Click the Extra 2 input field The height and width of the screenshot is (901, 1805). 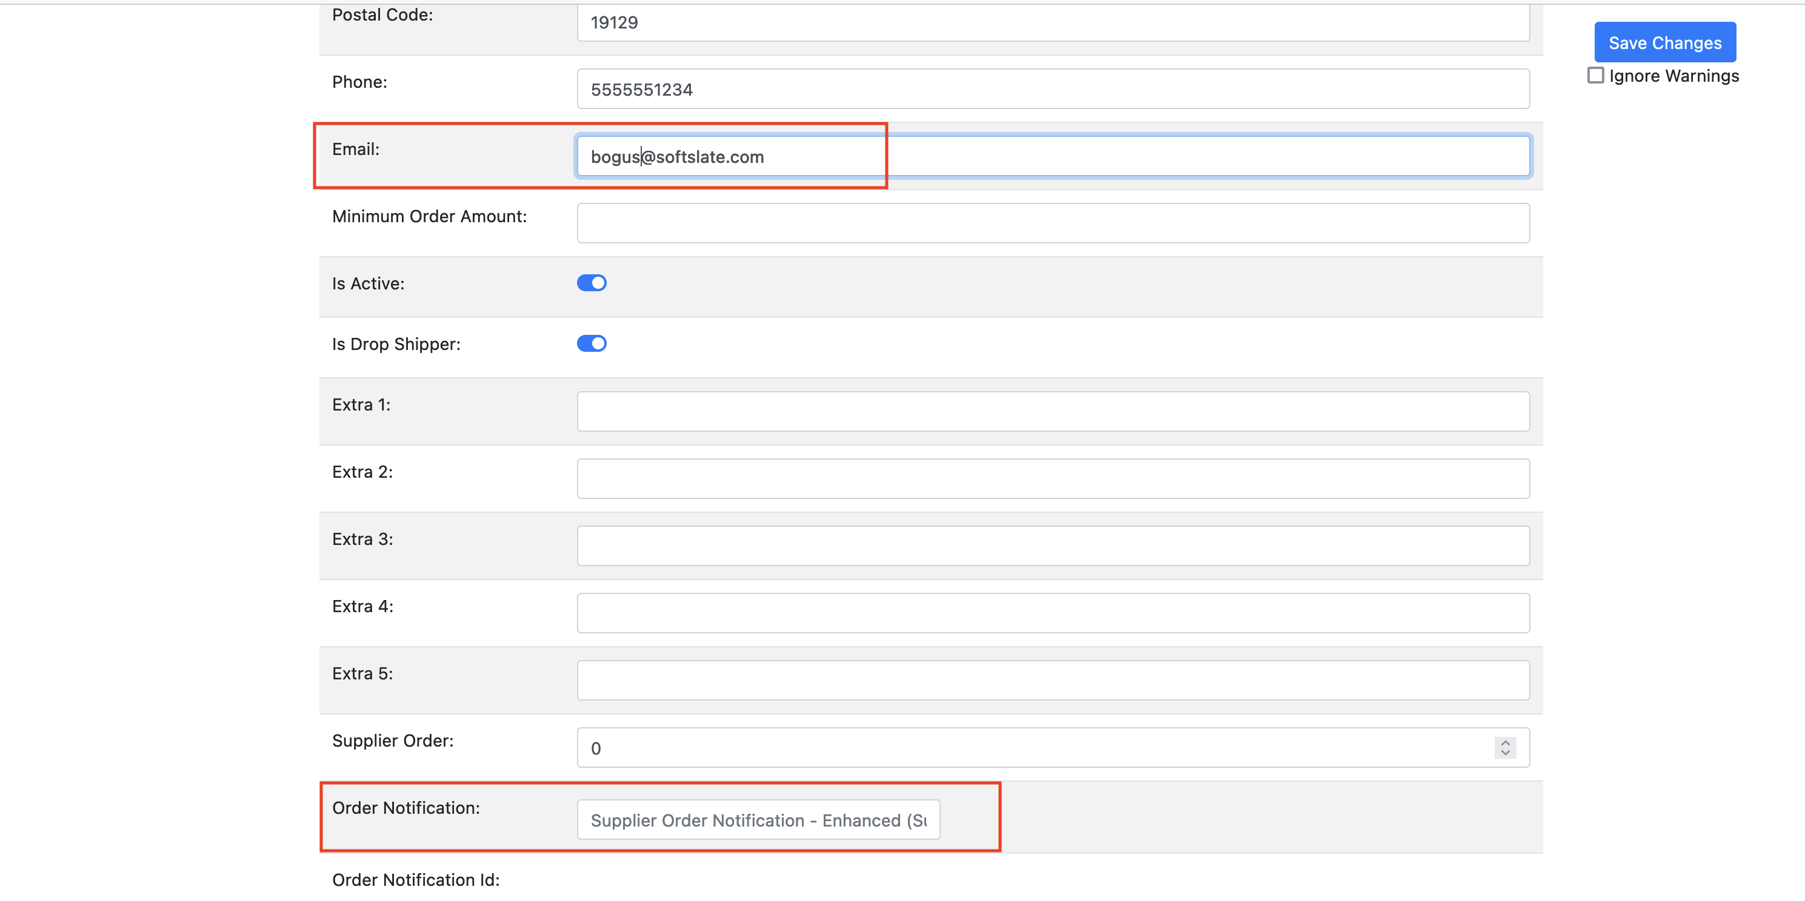tap(1053, 479)
